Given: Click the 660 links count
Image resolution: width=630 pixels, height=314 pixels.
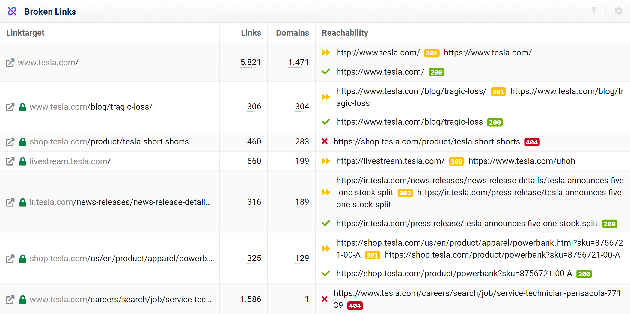Looking at the screenshot, I should [254, 161].
